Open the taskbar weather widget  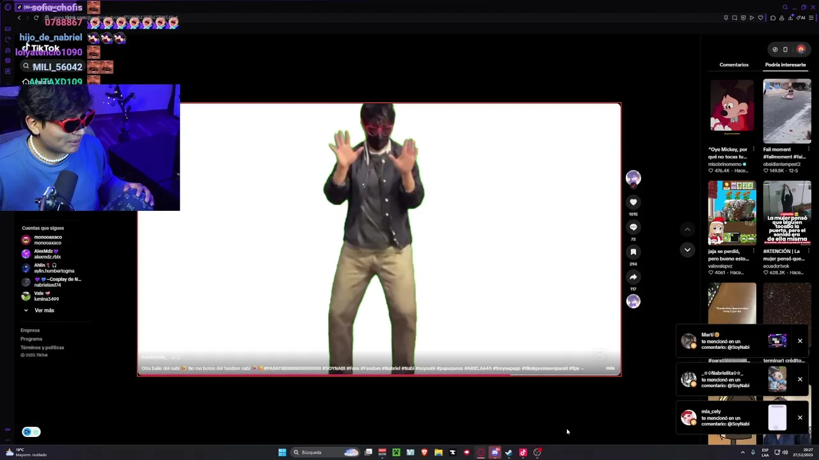[26, 452]
